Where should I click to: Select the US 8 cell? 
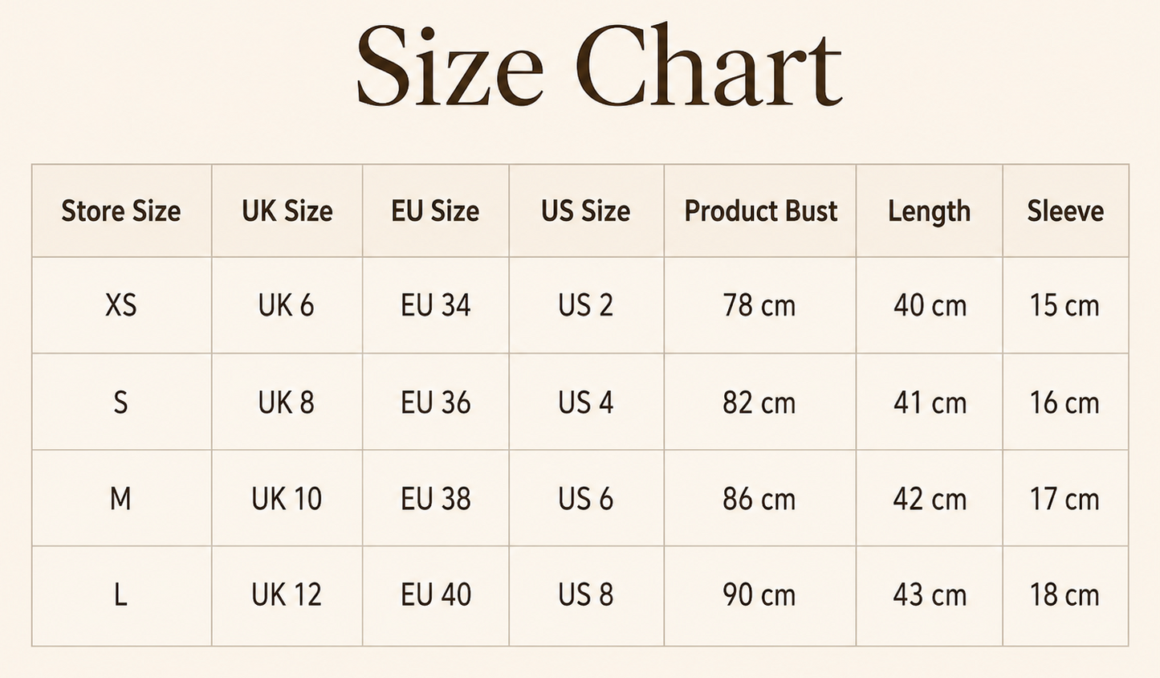[585, 595]
